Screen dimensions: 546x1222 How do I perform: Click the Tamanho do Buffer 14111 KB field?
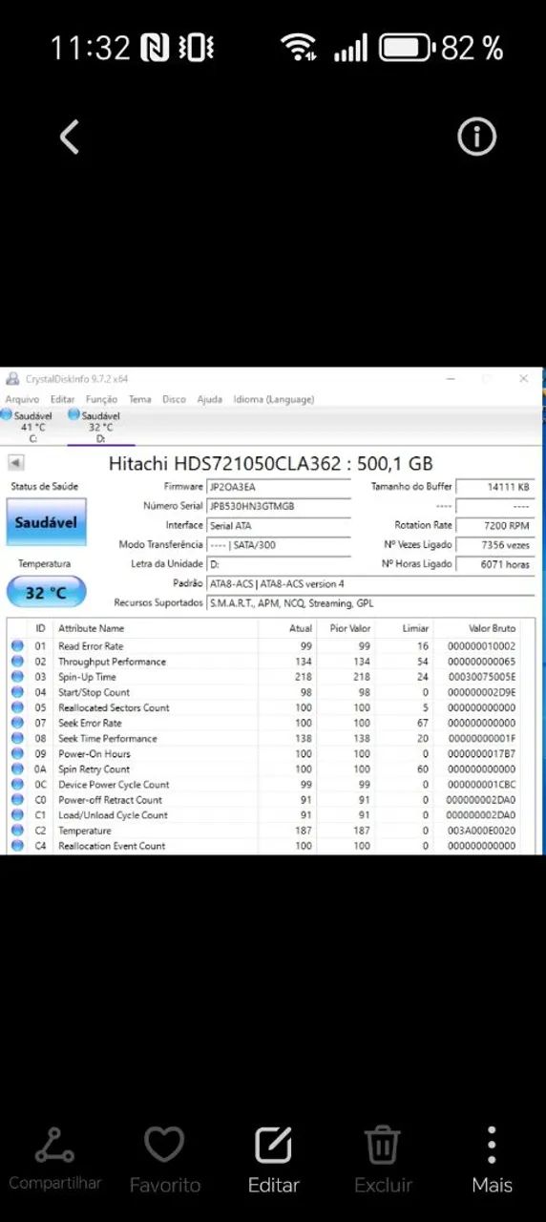click(x=494, y=487)
